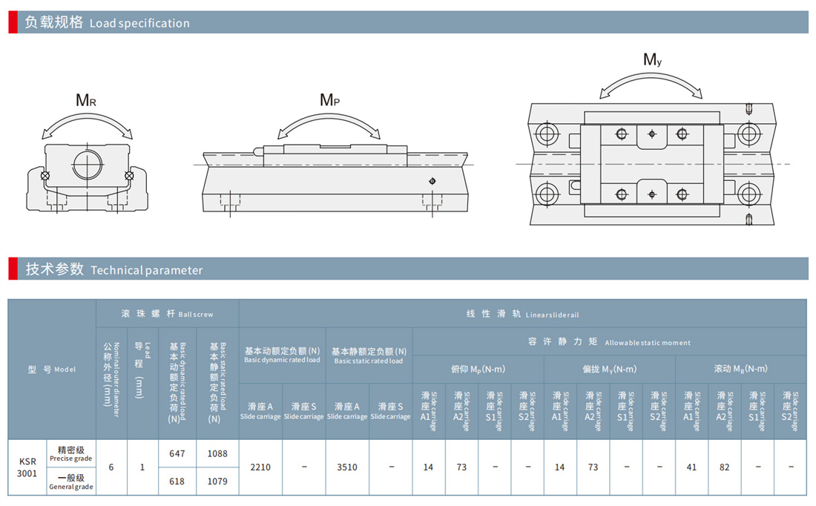Click the 1079 static load value
The width and height of the screenshot is (816, 506).
coord(217,482)
